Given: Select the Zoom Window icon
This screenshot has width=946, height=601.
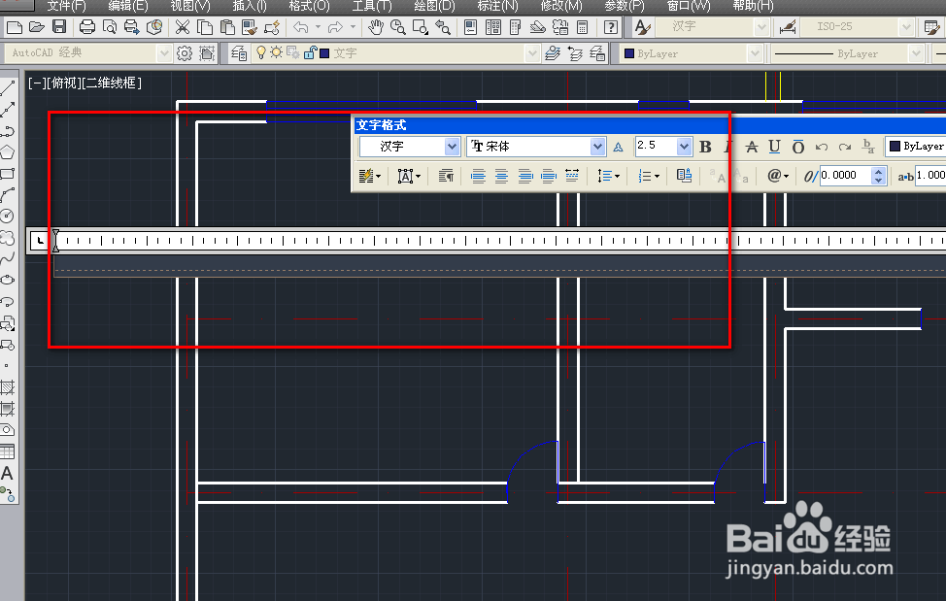Looking at the screenshot, I should 420,27.
